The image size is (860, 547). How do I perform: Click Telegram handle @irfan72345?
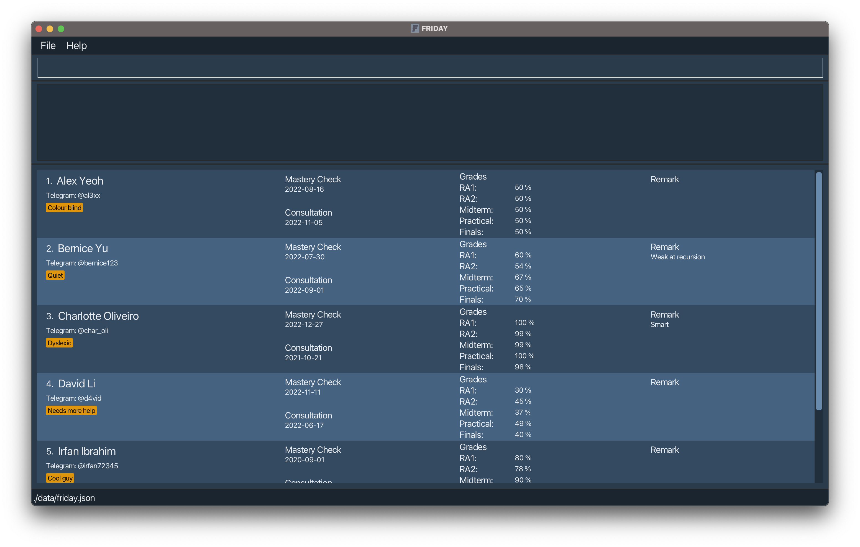[x=98, y=466]
